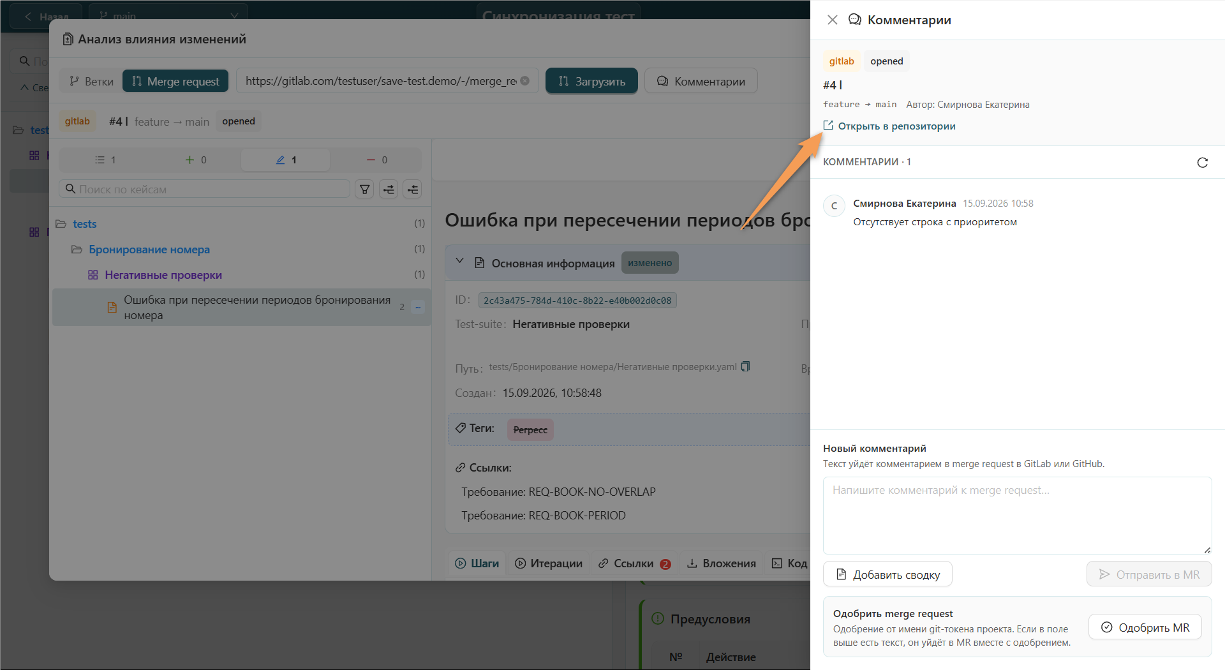Click the expand all tree icon

point(389,189)
